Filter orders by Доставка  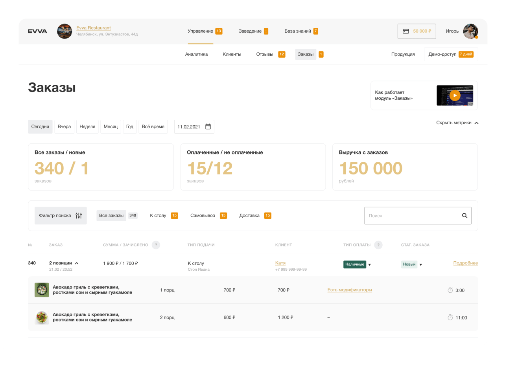point(249,216)
